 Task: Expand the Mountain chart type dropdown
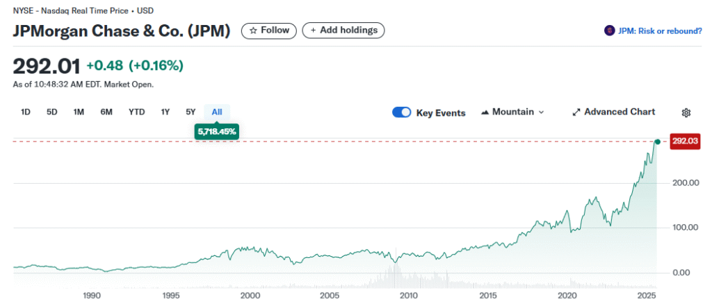point(541,112)
